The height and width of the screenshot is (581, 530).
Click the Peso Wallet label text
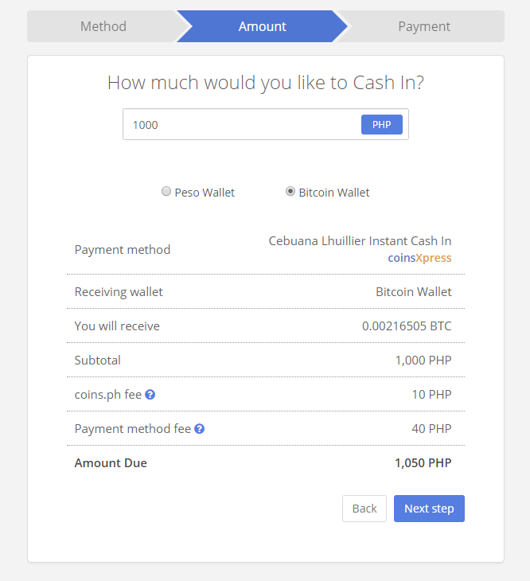click(205, 193)
